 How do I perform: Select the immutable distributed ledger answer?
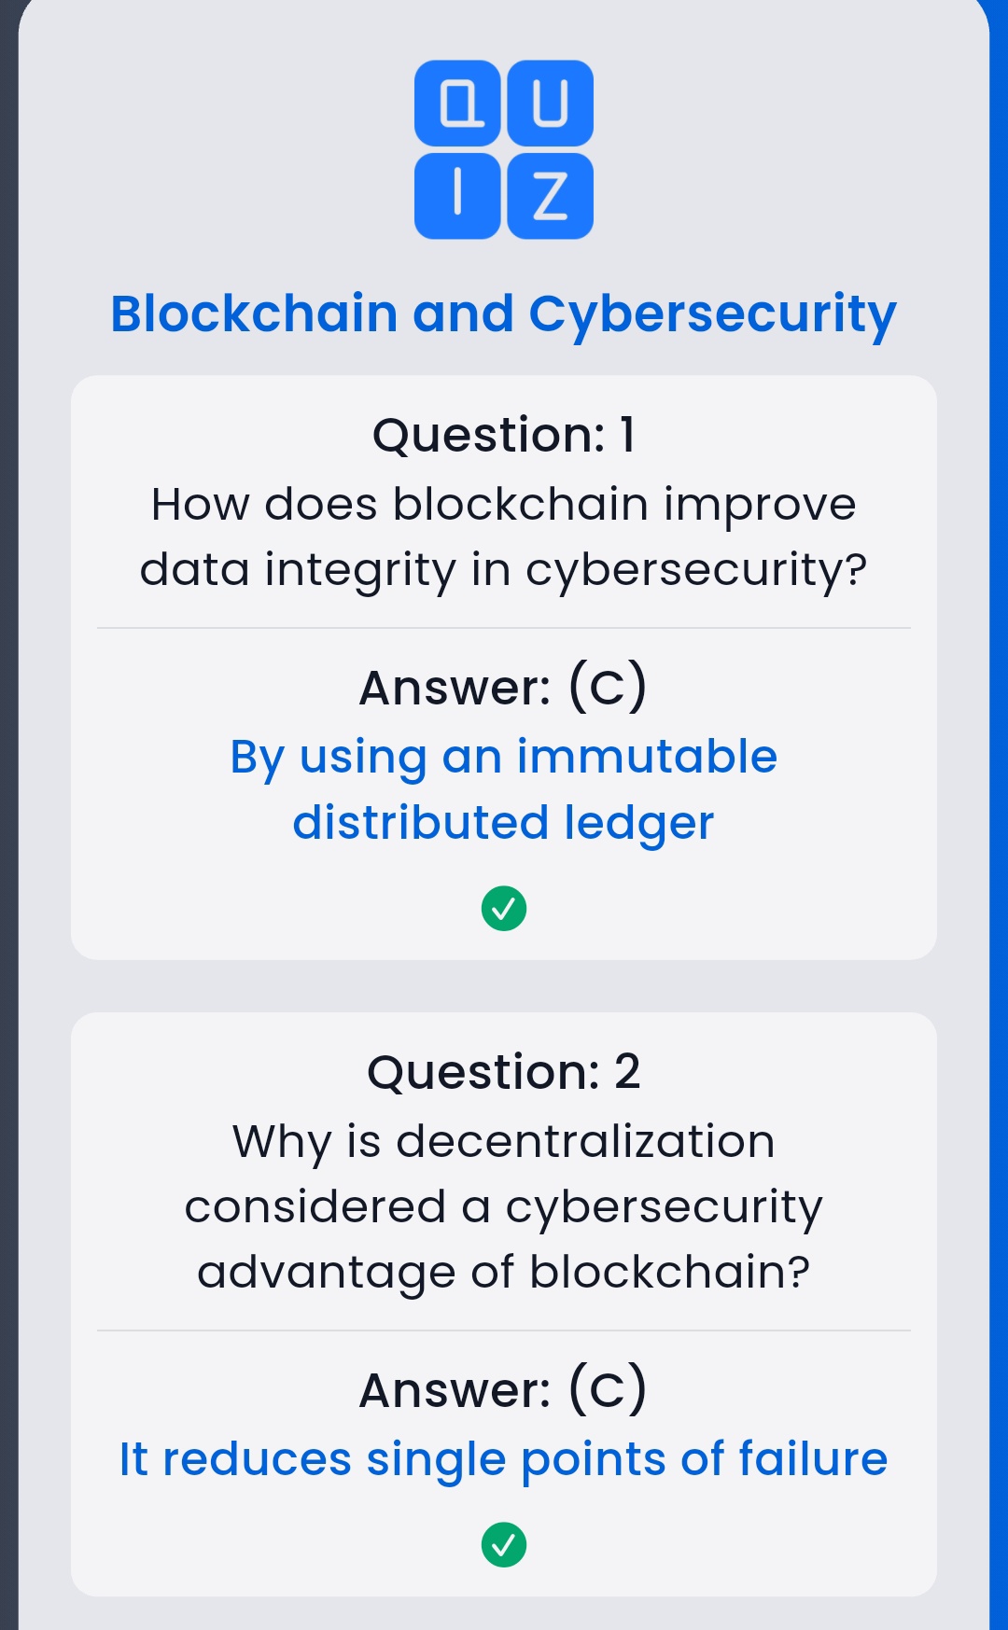click(x=504, y=789)
